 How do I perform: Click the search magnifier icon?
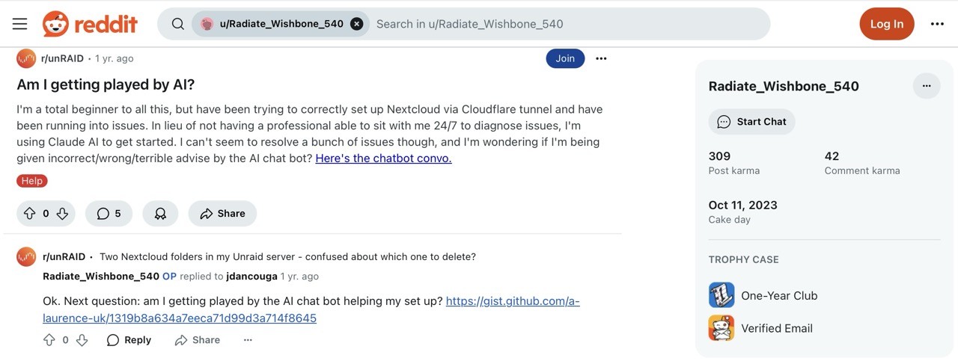pos(177,24)
